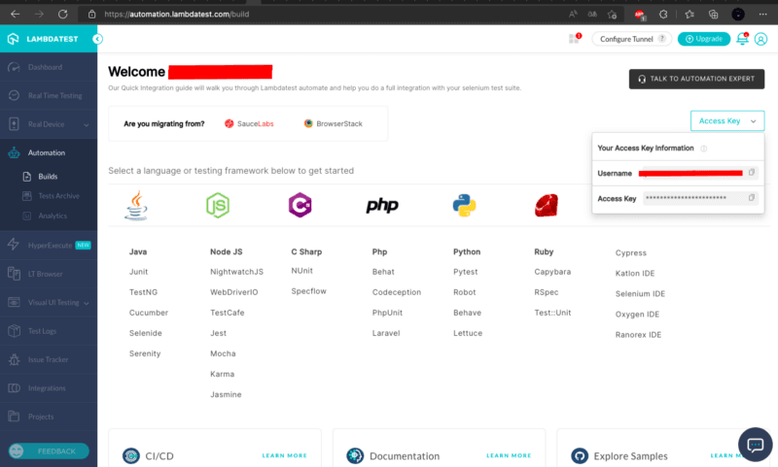
Task: Click the Python logo icon
Action: 464,205
